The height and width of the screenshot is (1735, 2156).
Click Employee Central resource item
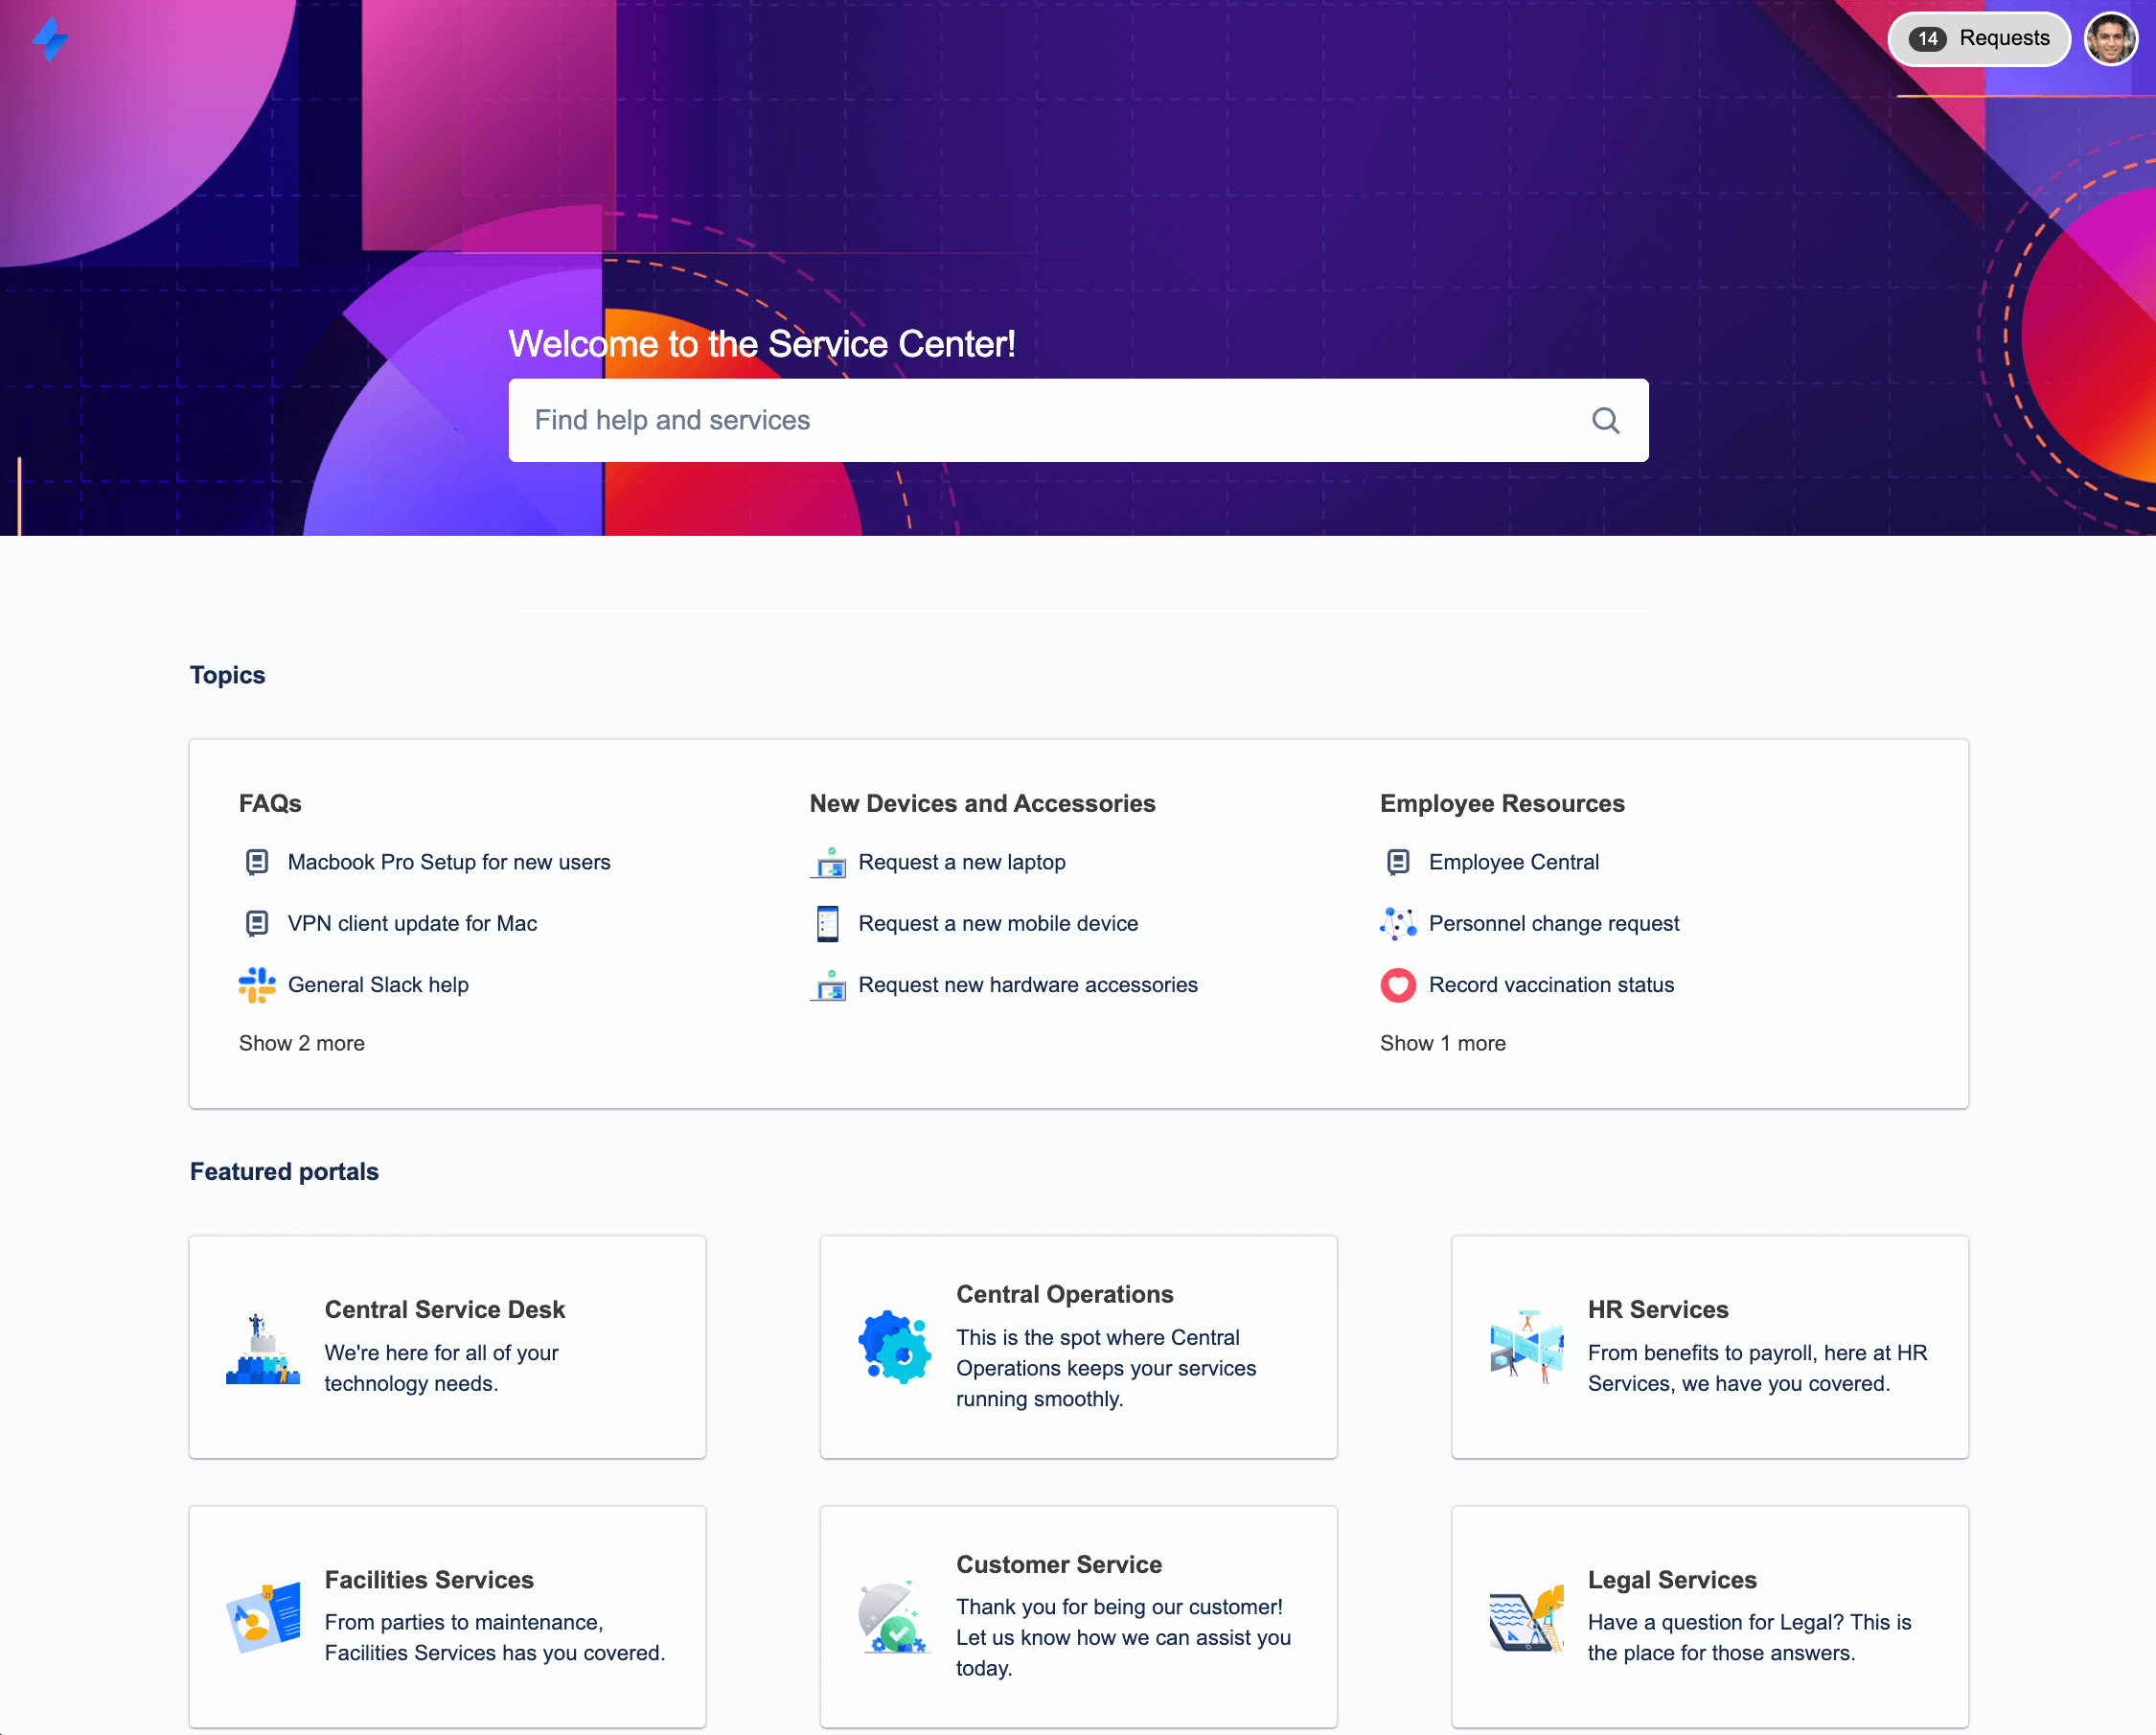click(x=1515, y=862)
